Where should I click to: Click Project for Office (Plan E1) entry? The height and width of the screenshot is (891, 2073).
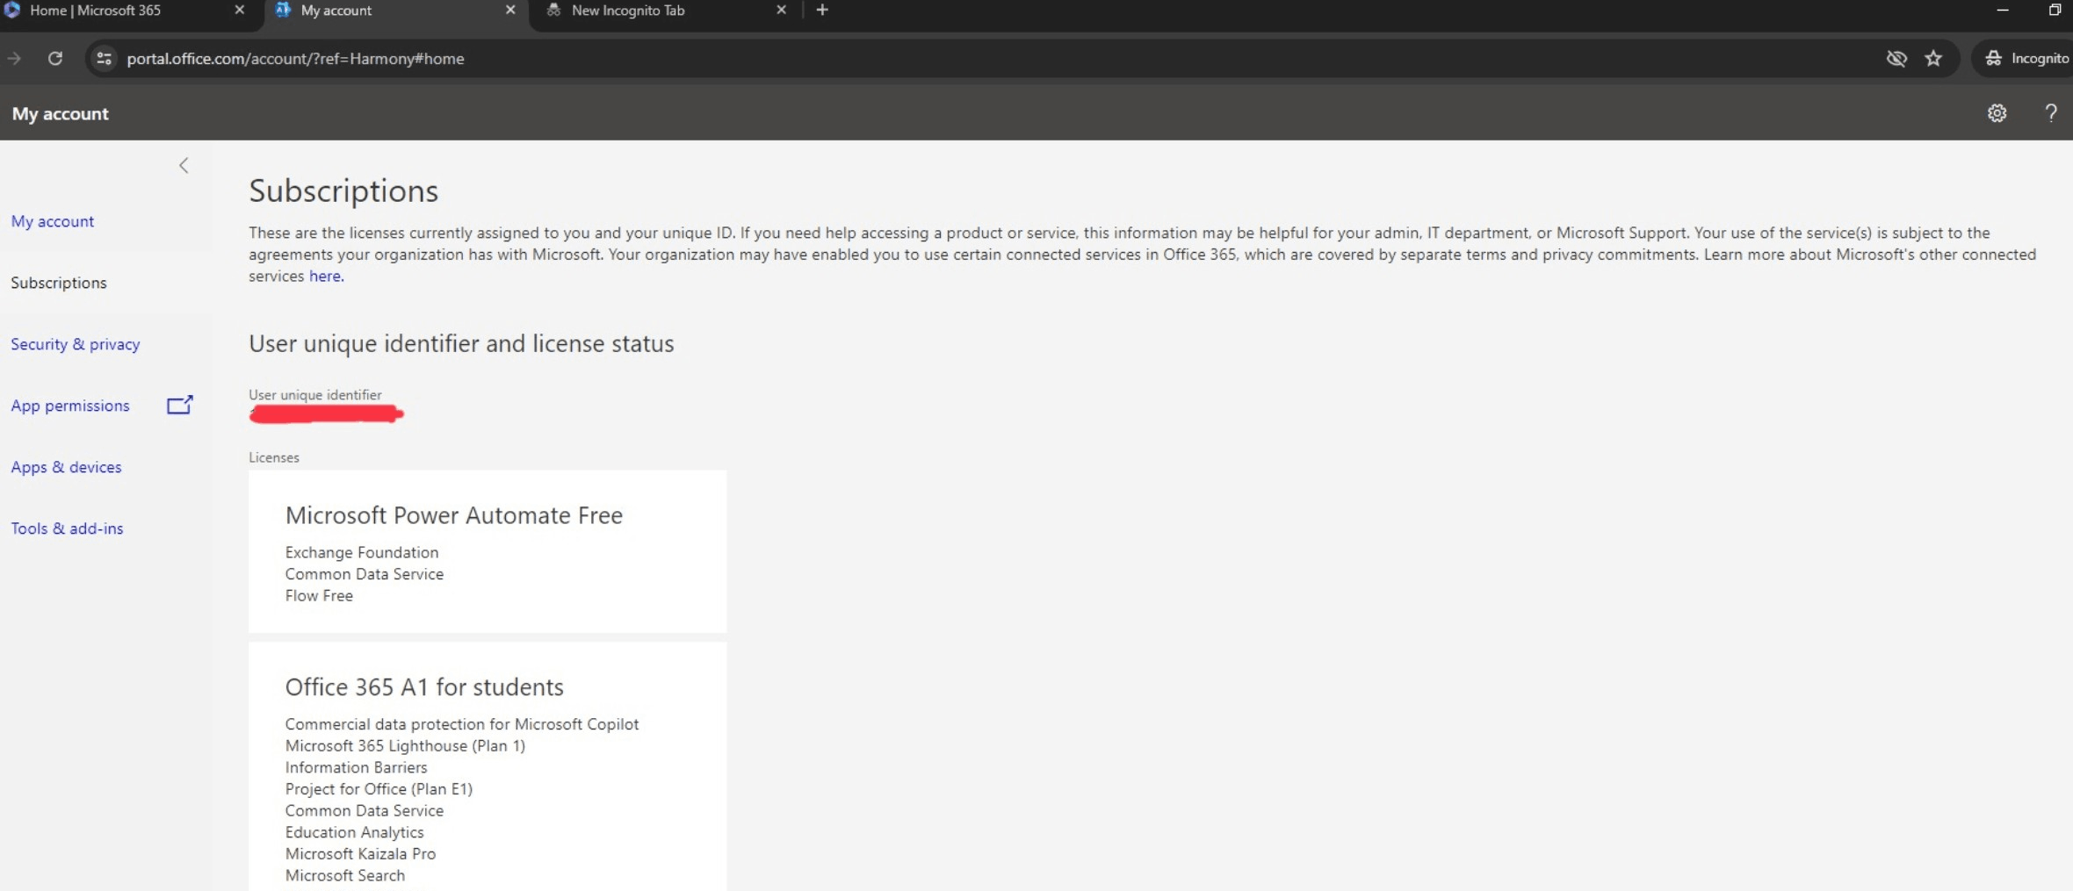pyautogui.click(x=379, y=789)
